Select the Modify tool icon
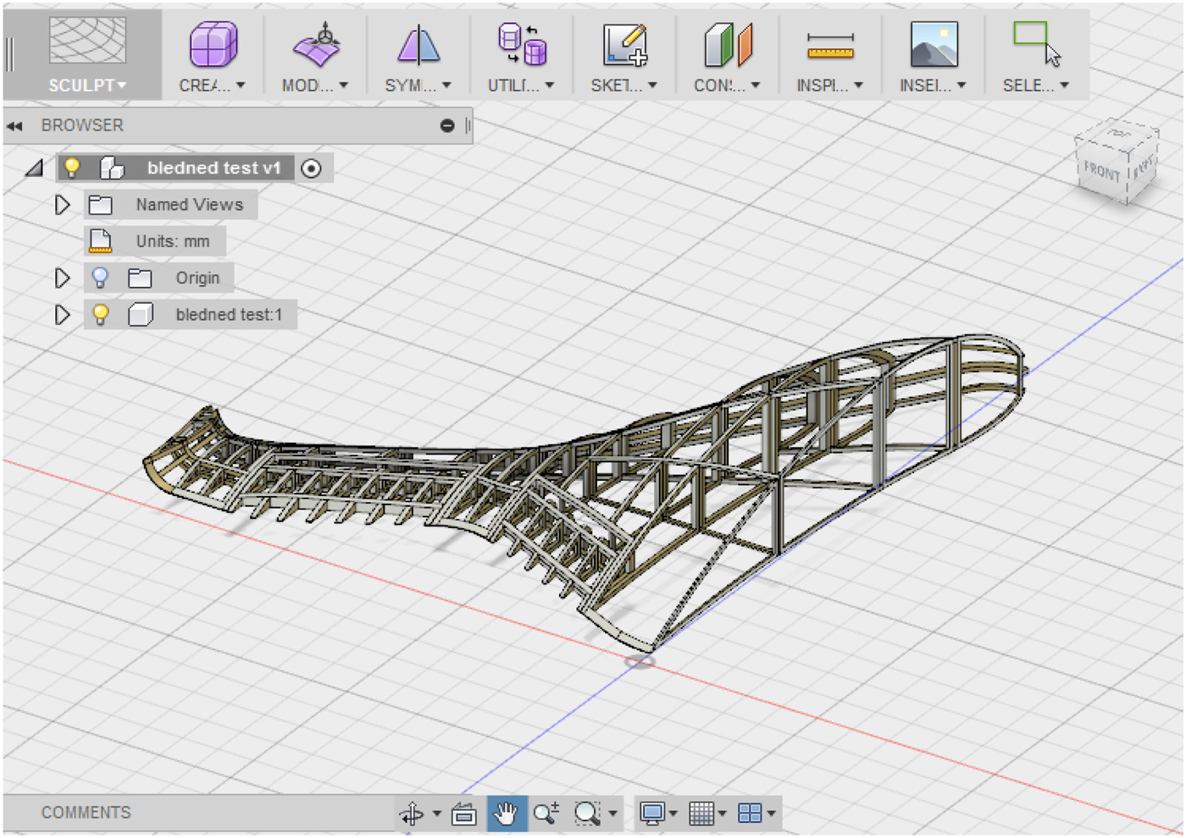Viewport: 1186px width, 838px height. (x=316, y=45)
